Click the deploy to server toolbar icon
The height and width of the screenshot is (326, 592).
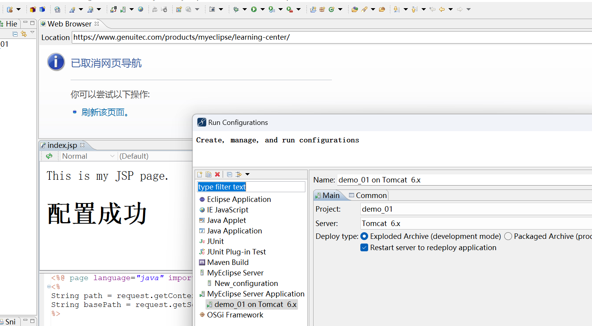113,9
